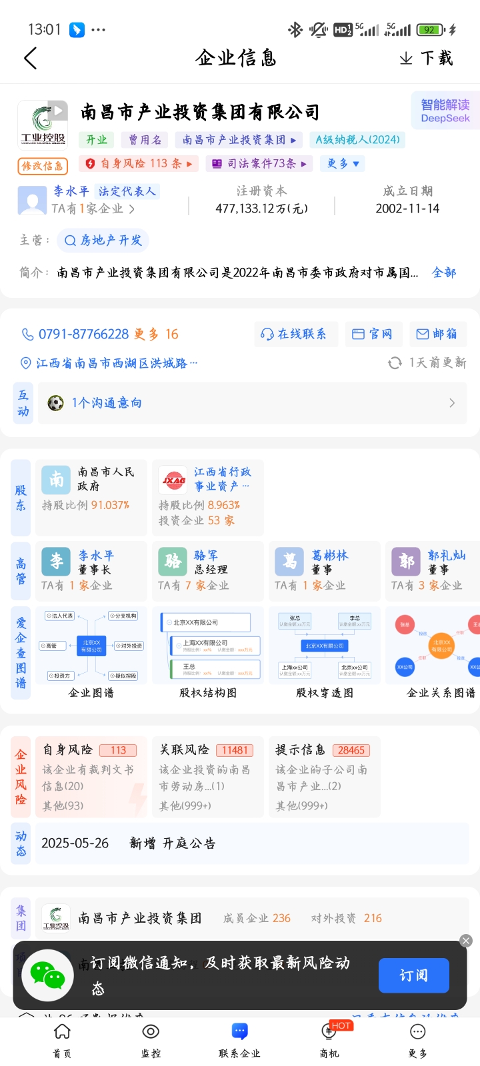480x1066 pixels.
Task: Open executive 葛彬林 董事 card
Action: pyautogui.click(x=325, y=570)
